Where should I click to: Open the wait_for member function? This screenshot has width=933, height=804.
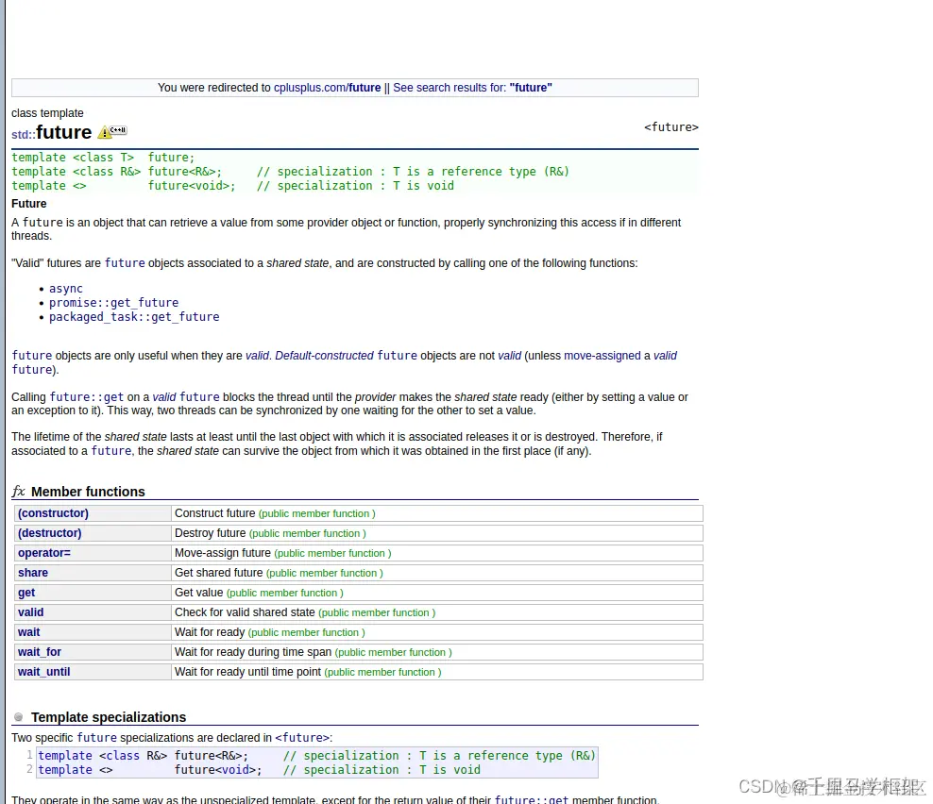coord(40,652)
